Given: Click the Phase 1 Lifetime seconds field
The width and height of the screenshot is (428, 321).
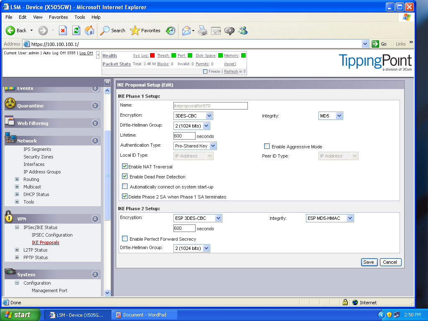Looking at the screenshot, I should coord(184,136).
